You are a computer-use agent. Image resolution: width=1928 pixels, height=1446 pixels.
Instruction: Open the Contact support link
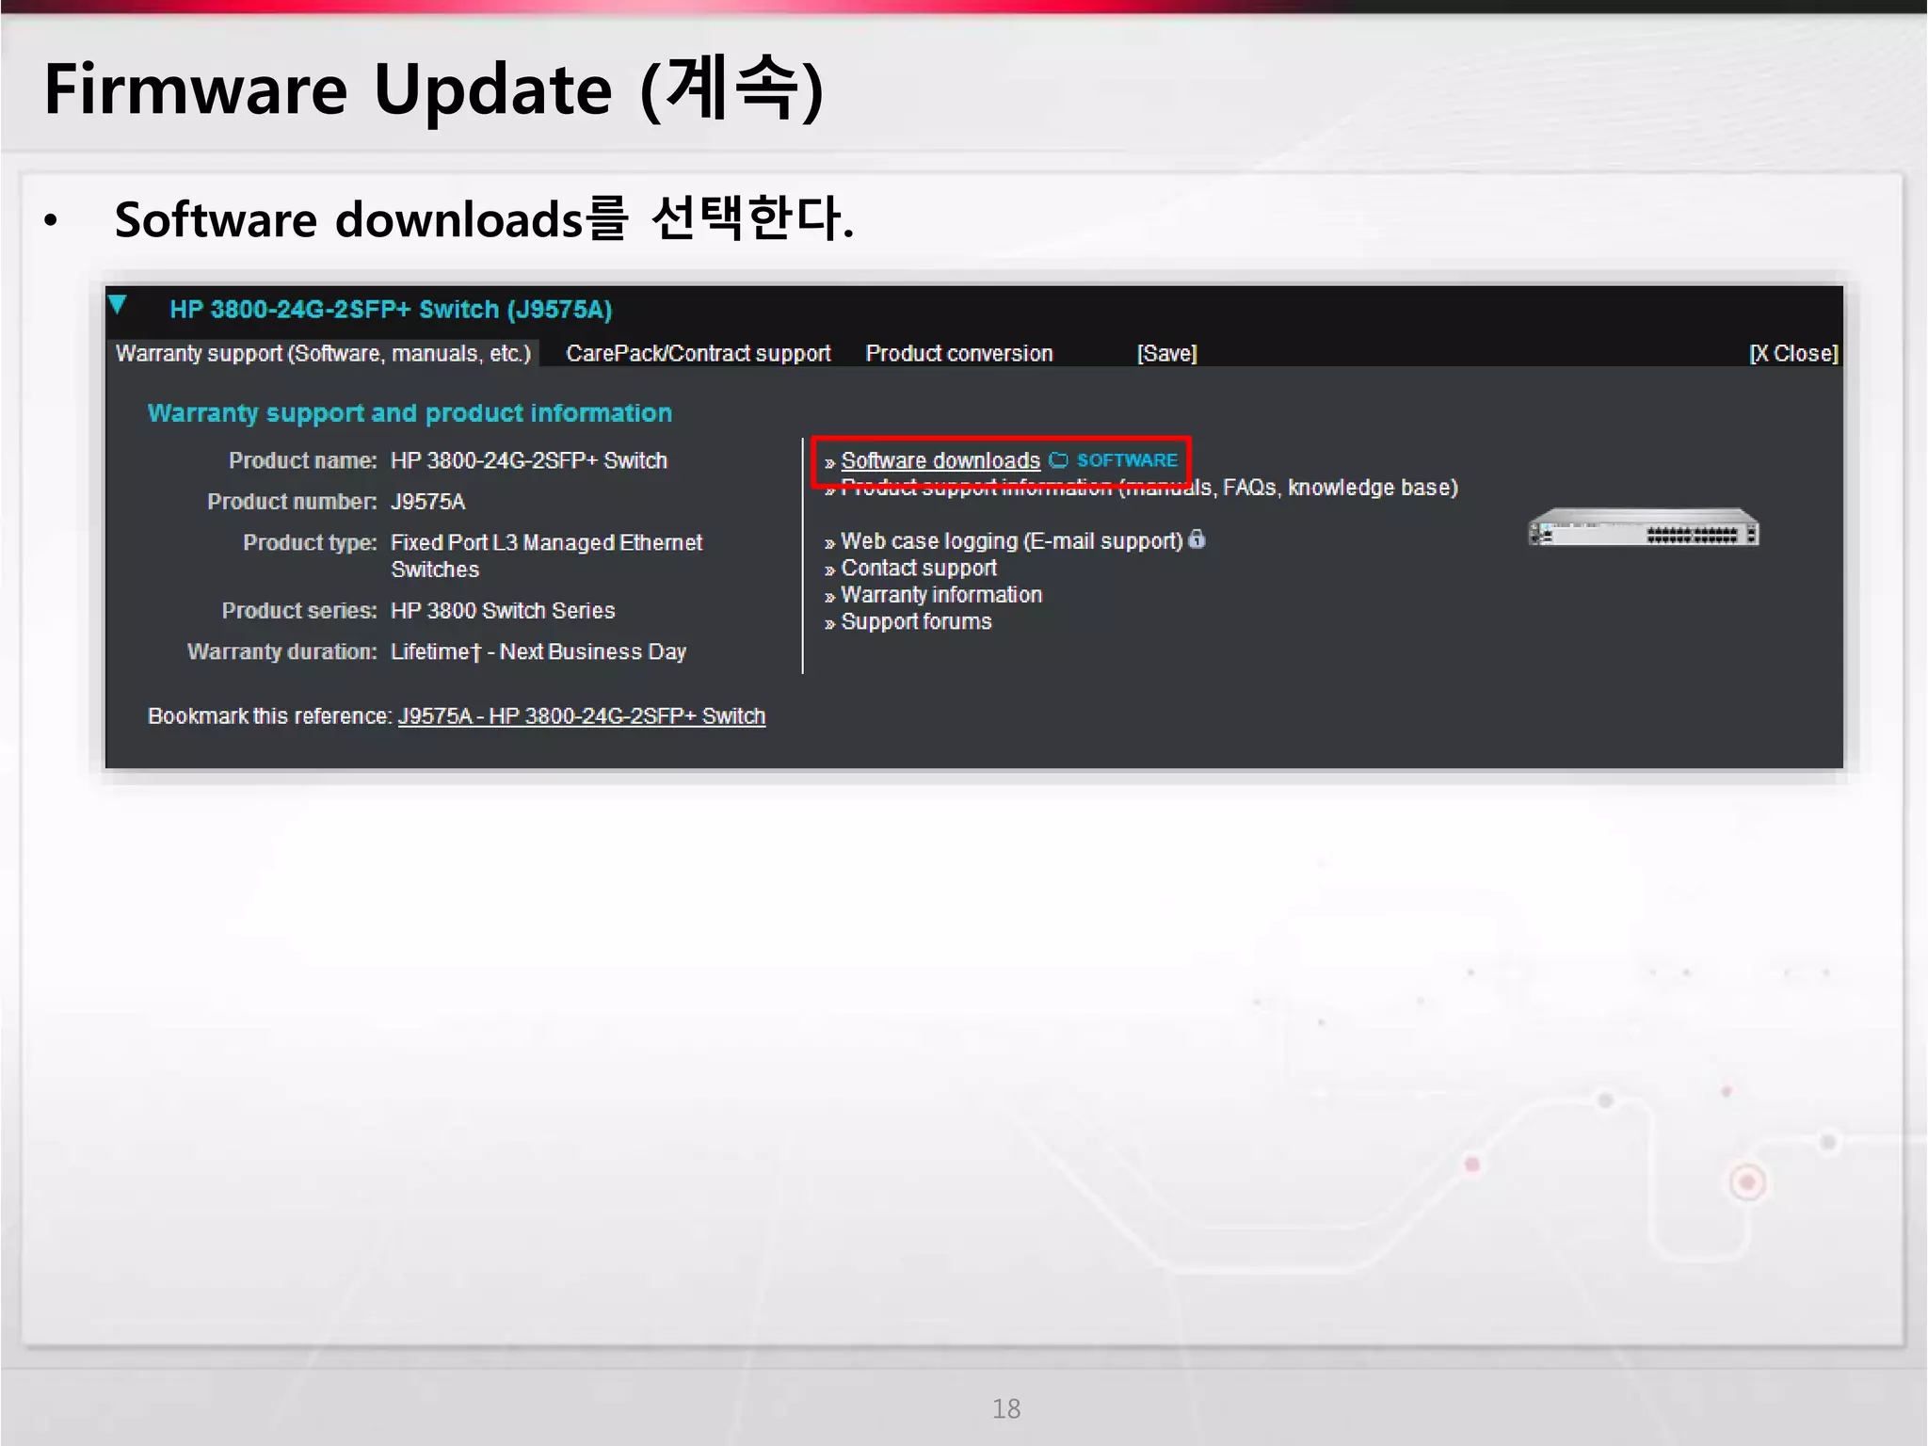click(x=918, y=568)
